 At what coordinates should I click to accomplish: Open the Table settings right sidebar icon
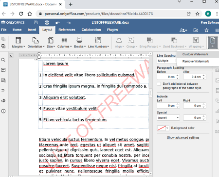[x=217, y=70]
